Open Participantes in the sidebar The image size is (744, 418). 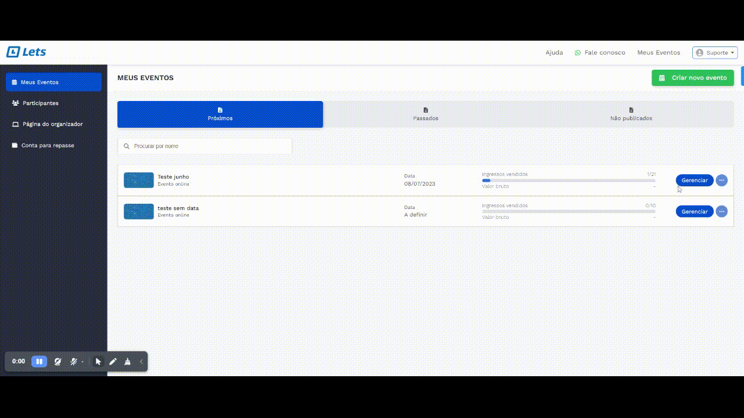40,103
